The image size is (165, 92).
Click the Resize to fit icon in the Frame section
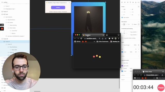[138, 7]
